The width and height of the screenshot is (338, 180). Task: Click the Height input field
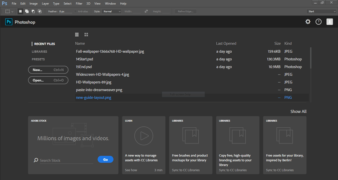click(166, 11)
